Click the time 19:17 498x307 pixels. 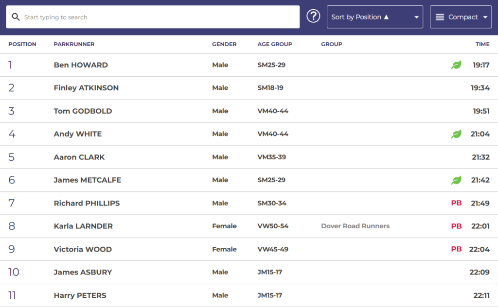tap(481, 65)
